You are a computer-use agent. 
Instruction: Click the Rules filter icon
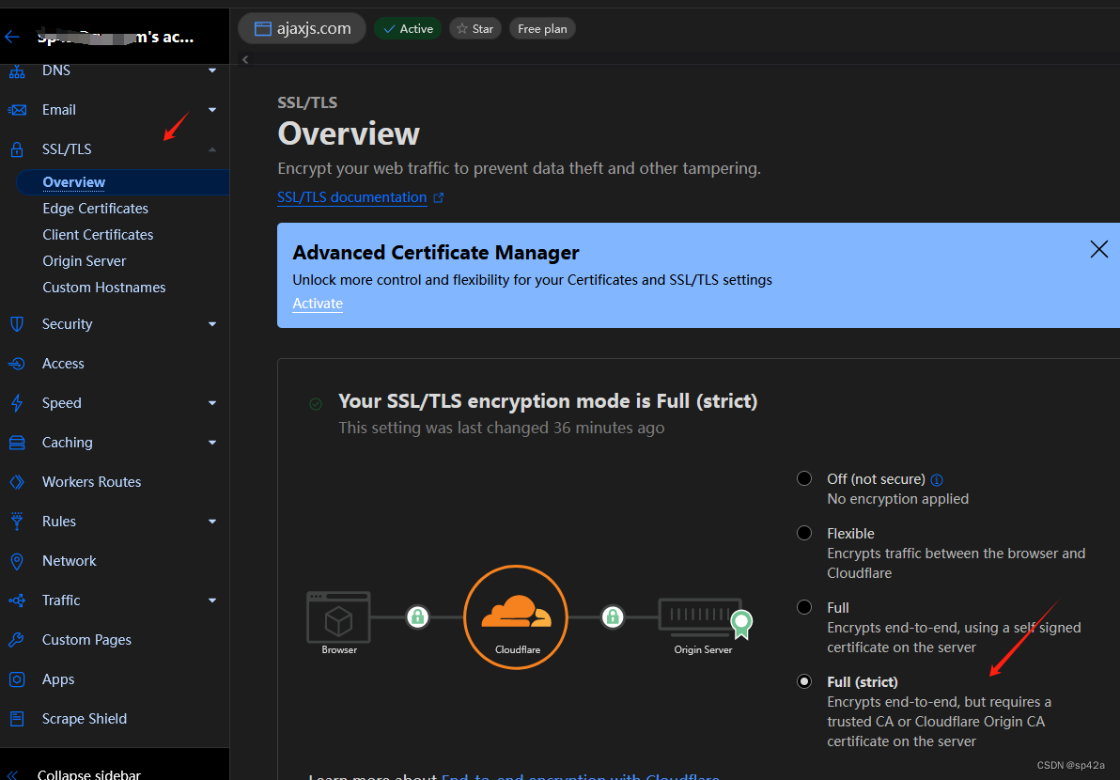coord(16,522)
